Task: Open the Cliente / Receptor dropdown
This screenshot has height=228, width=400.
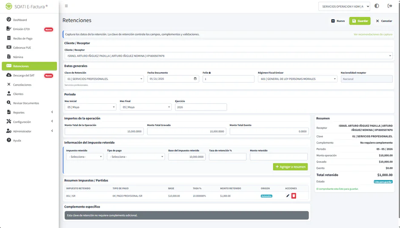Action: tap(229, 56)
